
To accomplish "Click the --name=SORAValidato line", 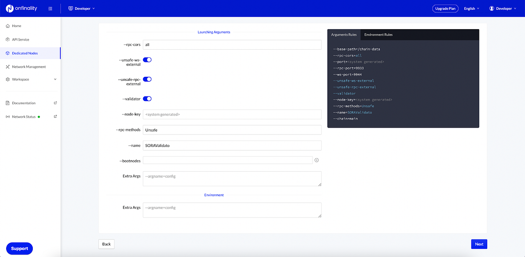I will point(352,112).
